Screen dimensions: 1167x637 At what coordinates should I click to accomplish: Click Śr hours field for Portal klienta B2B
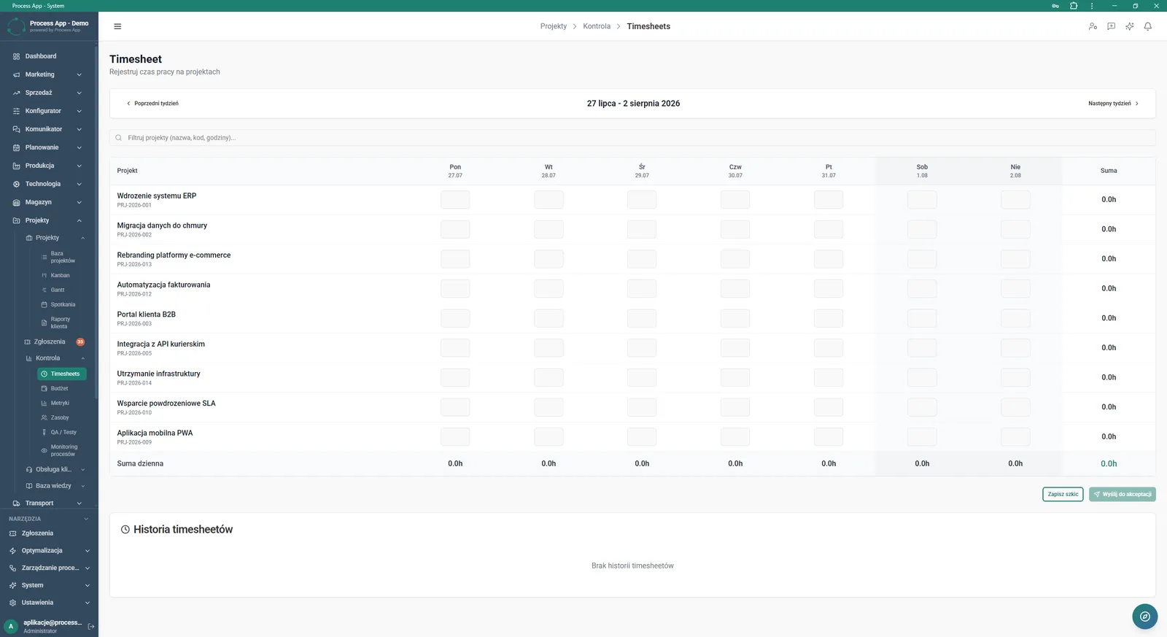(x=642, y=318)
